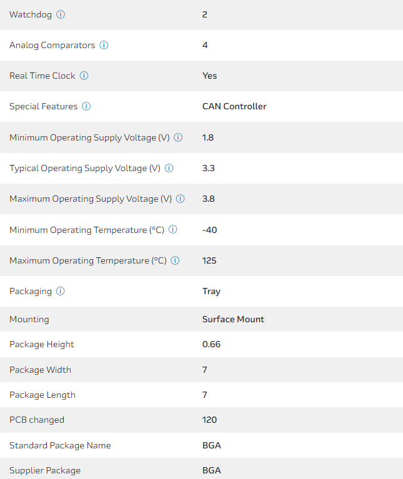Click the CAN Controller value
Screen dimensions: 403x479
[x=234, y=106]
